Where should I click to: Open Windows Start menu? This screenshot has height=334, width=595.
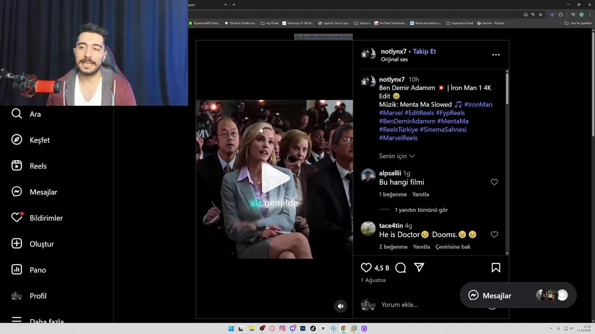pyautogui.click(x=231, y=328)
